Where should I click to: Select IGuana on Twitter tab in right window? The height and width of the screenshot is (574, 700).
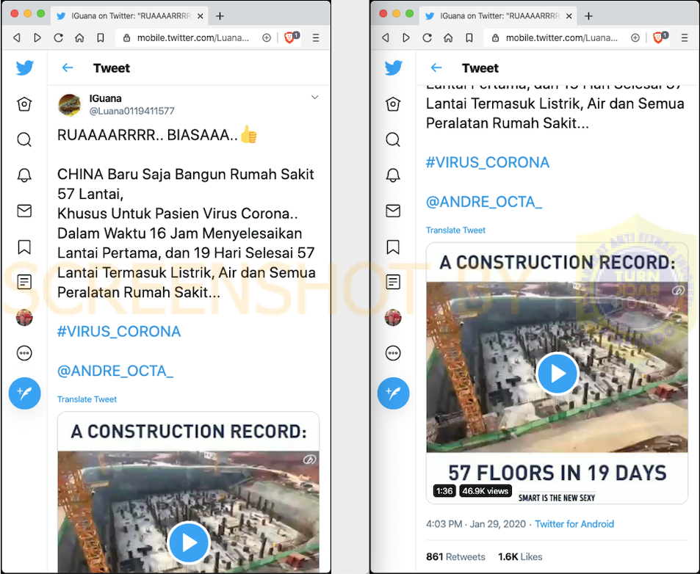coord(498,16)
